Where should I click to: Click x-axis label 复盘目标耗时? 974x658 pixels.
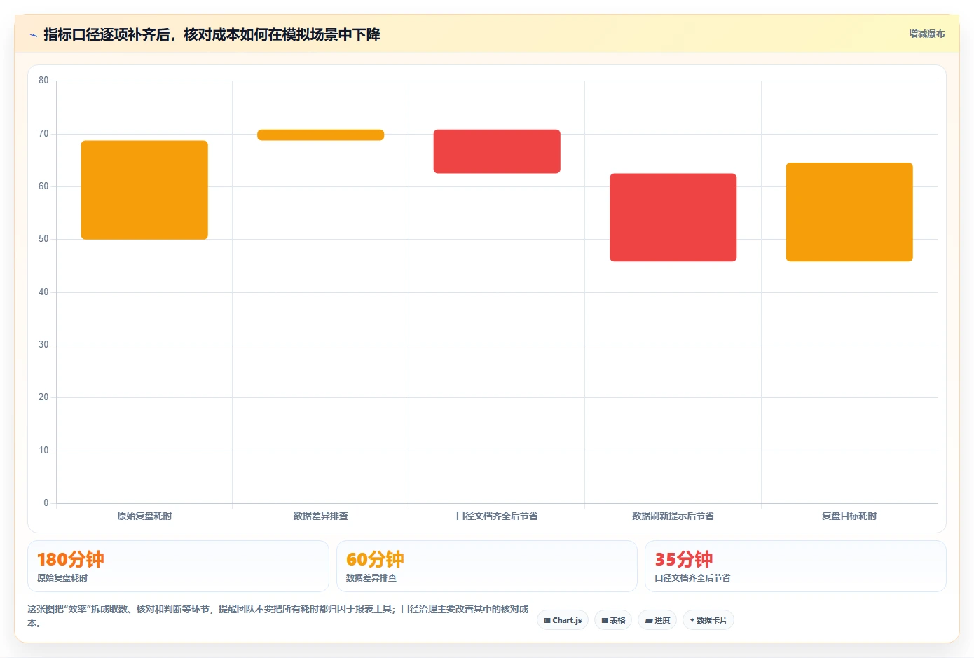849,516
